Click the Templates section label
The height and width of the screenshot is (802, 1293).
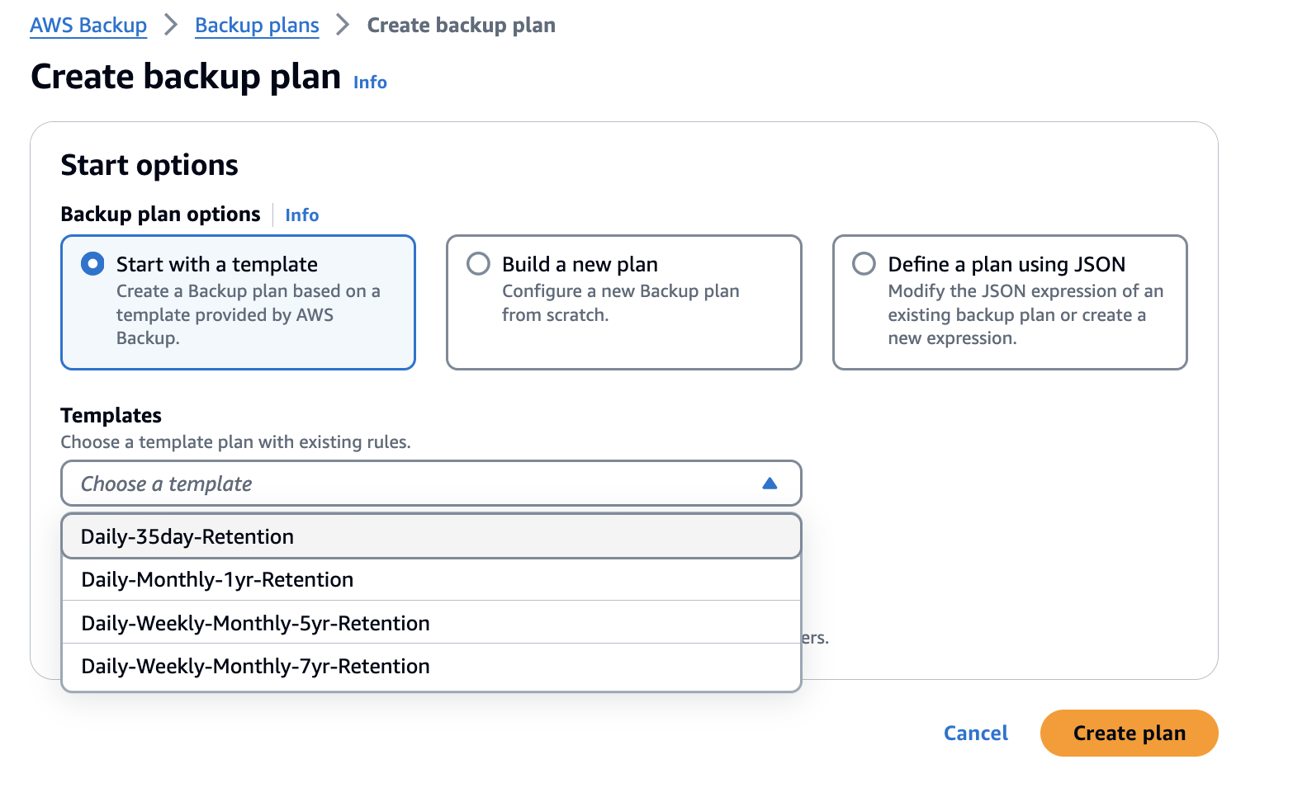tap(111, 415)
